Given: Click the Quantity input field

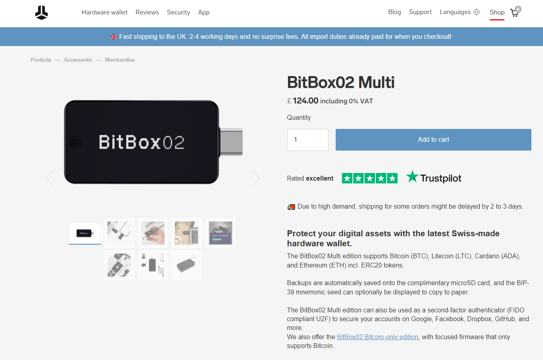Looking at the screenshot, I should pos(308,140).
